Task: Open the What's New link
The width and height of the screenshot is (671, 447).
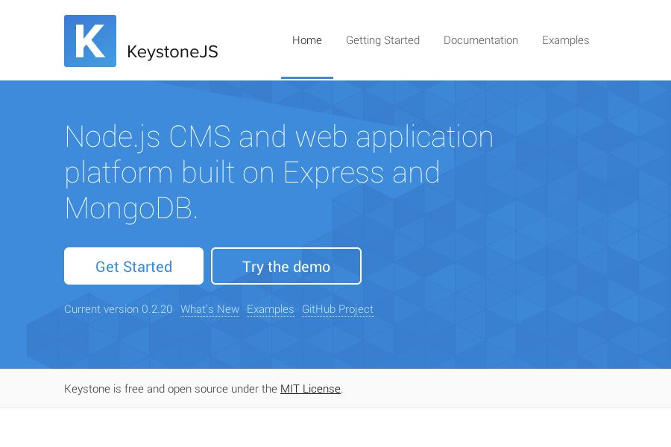Action: [210, 309]
